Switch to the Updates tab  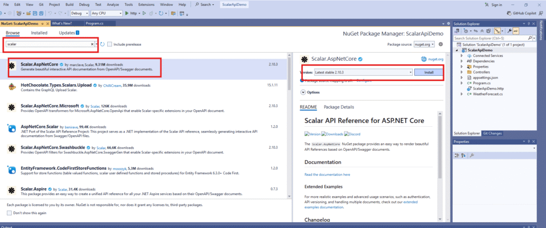[69, 32]
